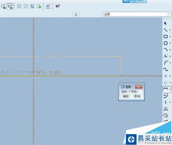The width and height of the screenshot is (172, 145).
Task: Select the Rectangle sketch tool
Action: point(165,36)
